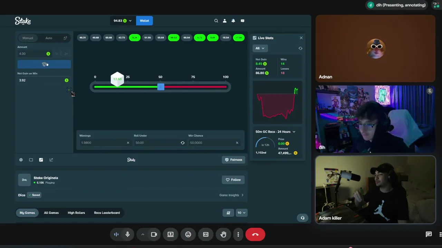Image resolution: width=442 pixels, height=248 pixels.
Task: Open audio settings arrow beside camera
Action: pyautogui.click(x=143, y=235)
